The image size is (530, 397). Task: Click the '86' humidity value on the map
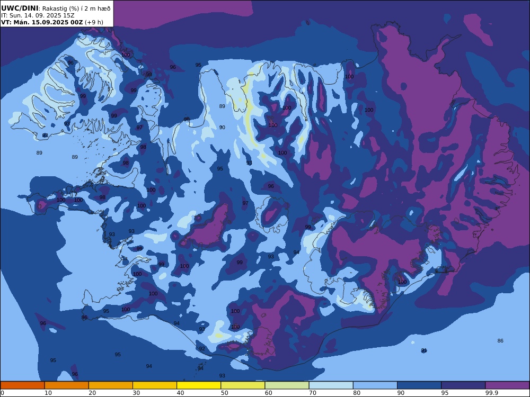500,340
